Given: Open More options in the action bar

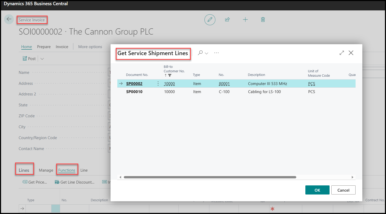Looking at the screenshot, I should pos(90,47).
